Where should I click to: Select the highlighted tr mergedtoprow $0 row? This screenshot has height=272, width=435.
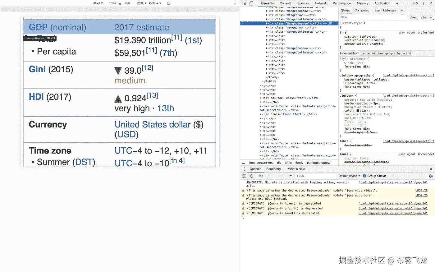pos(289,23)
